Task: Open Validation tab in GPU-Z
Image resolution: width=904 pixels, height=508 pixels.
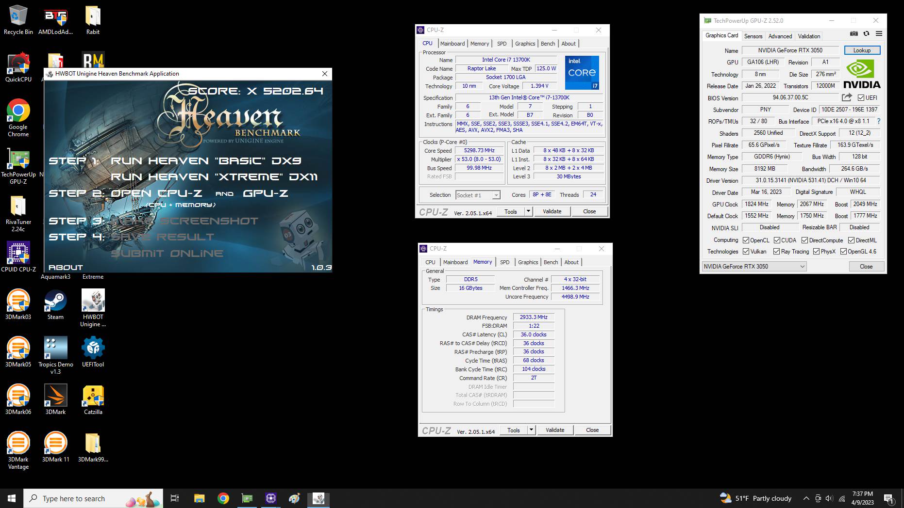Action: [x=809, y=36]
